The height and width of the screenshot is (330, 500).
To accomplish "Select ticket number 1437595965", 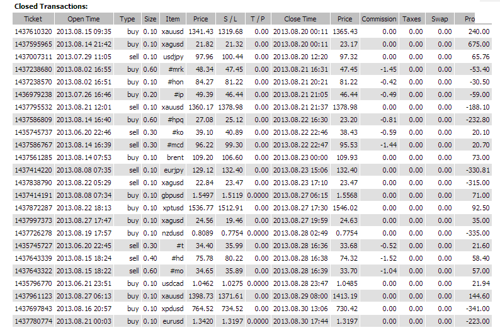I will [33, 44].
